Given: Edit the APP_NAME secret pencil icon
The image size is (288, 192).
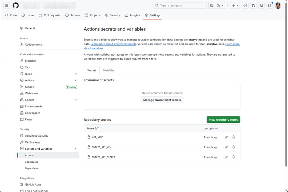Looking at the screenshot, I should tap(226, 137).
